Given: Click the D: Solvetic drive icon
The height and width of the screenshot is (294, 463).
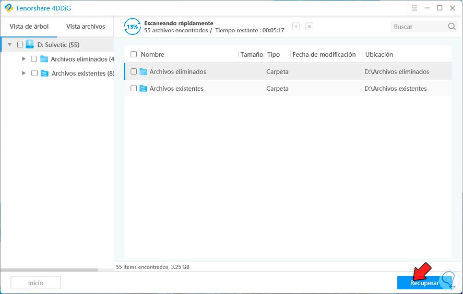Looking at the screenshot, I should coord(30,44).
